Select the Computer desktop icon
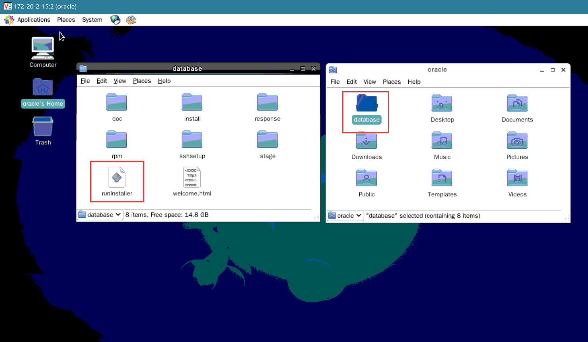The width and height of the screenshot is (588, 342). [43, 48]
